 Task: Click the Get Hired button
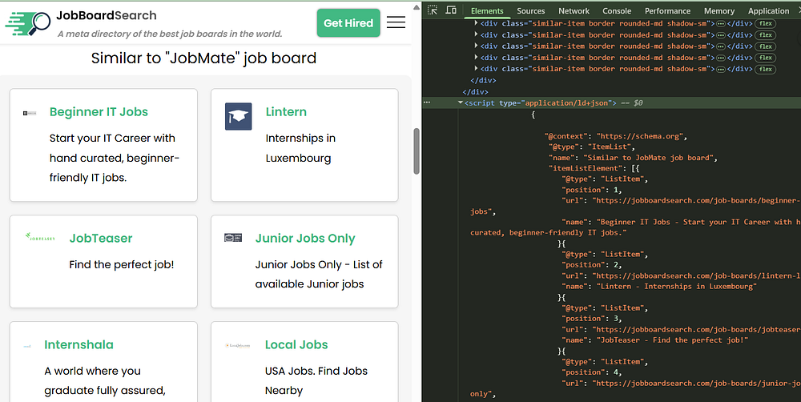pyautogui.click(x=348, y=23)
